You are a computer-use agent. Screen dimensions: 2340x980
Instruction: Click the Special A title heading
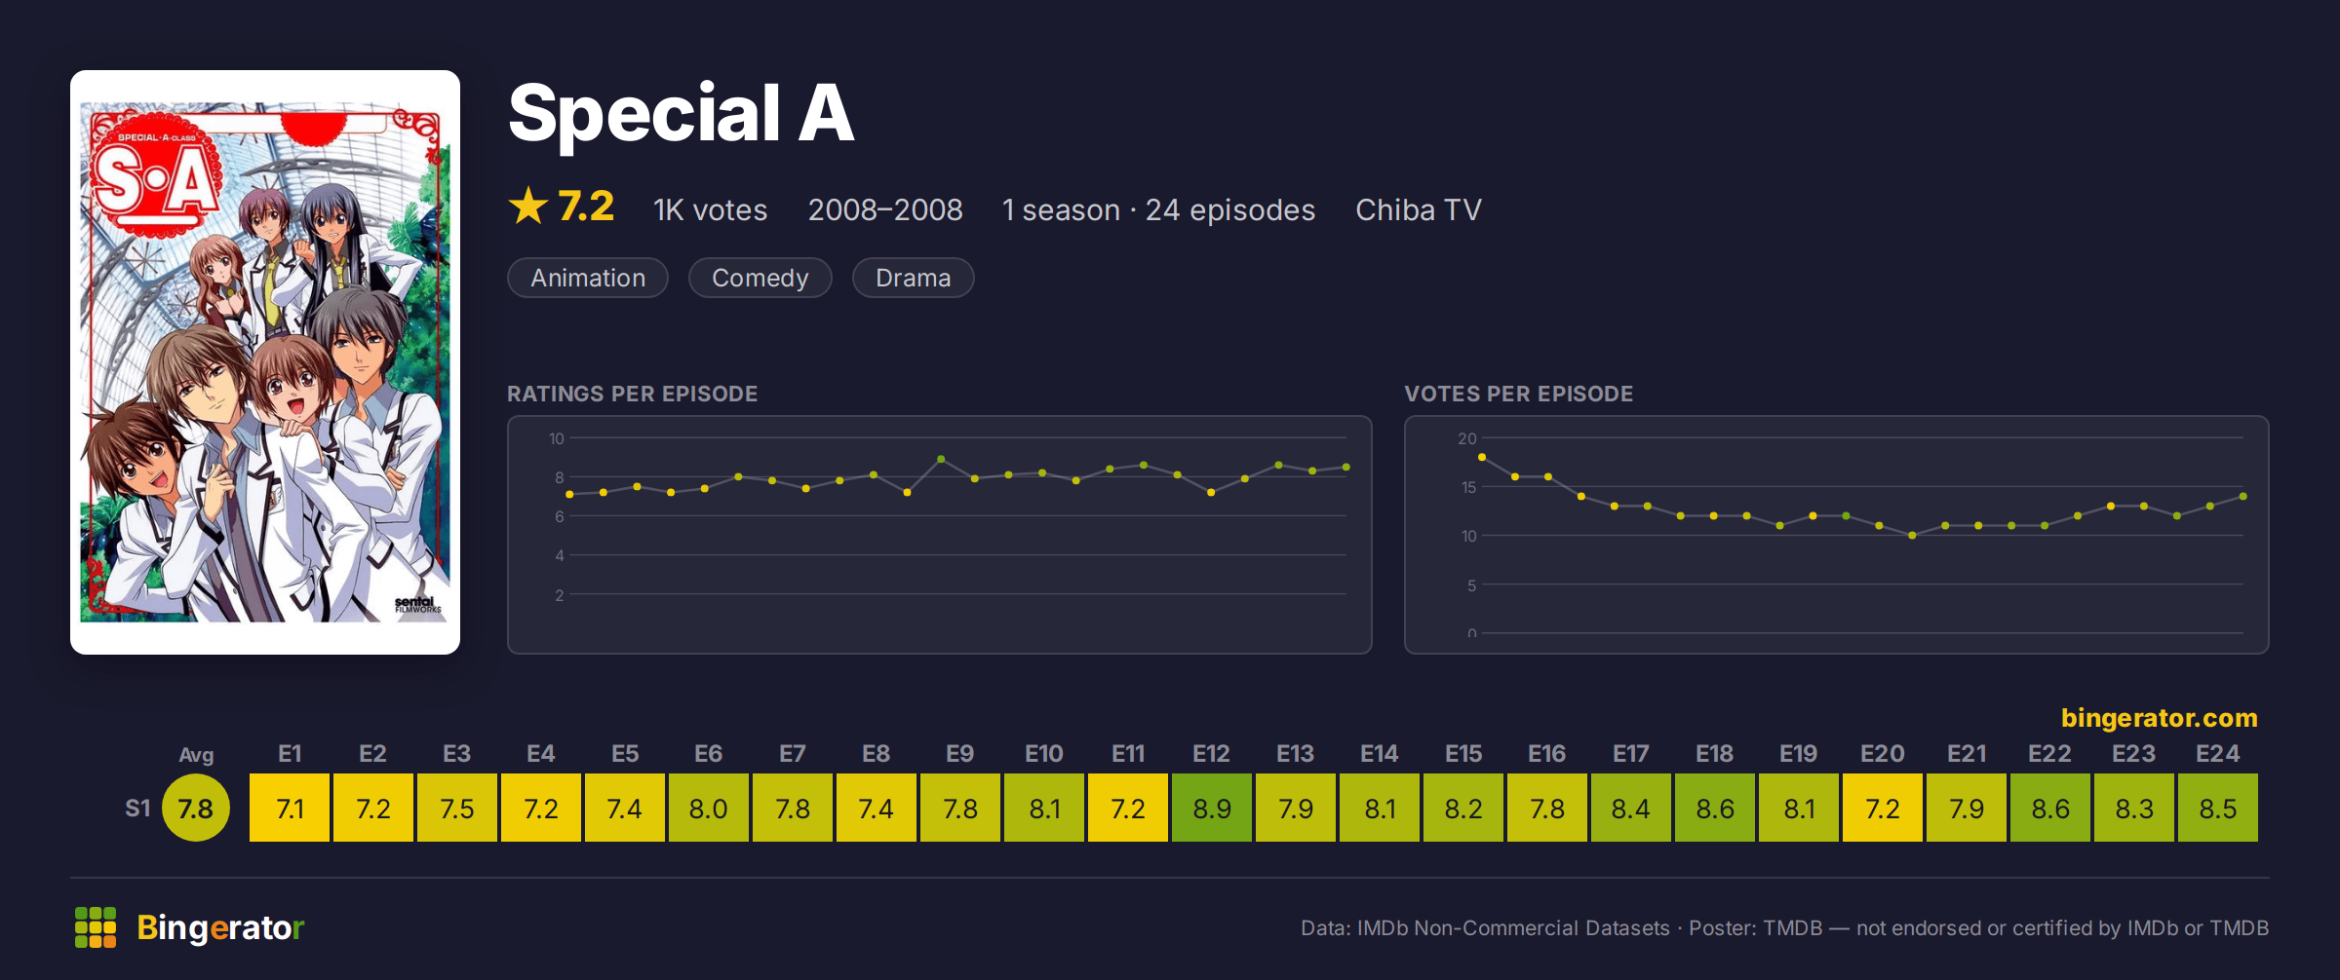tap(682, 114)
